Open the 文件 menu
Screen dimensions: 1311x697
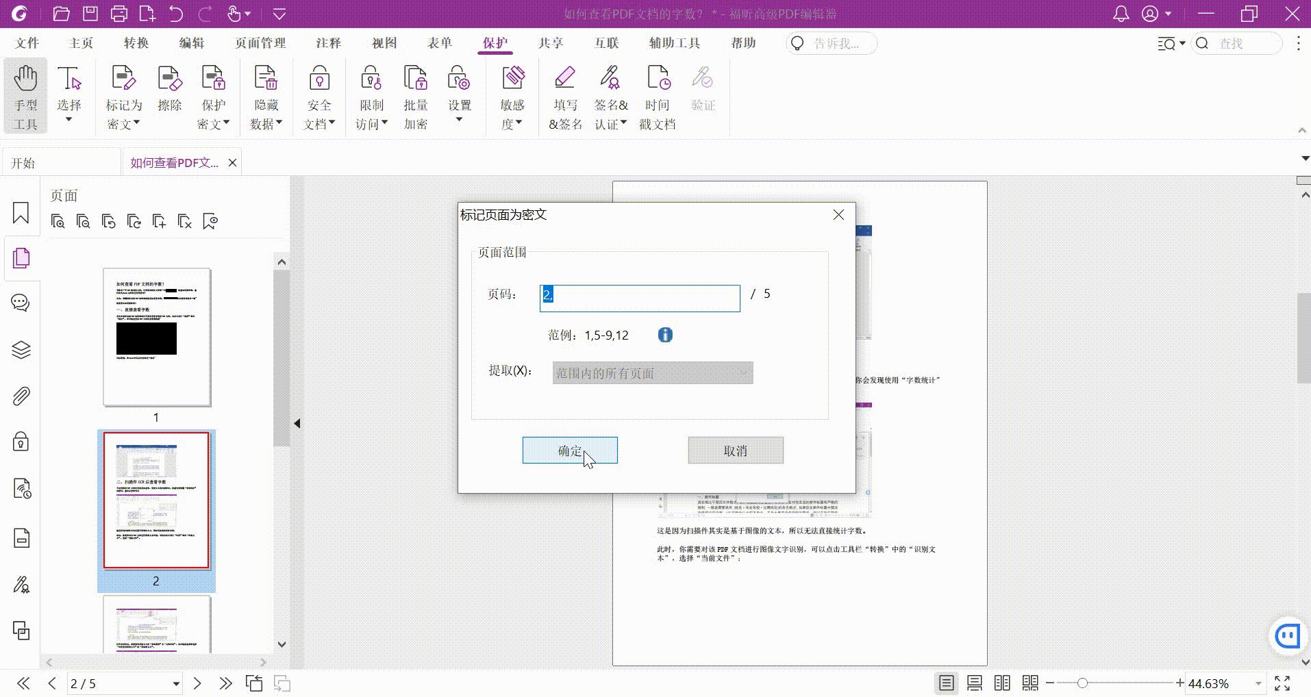coord(27,43)
